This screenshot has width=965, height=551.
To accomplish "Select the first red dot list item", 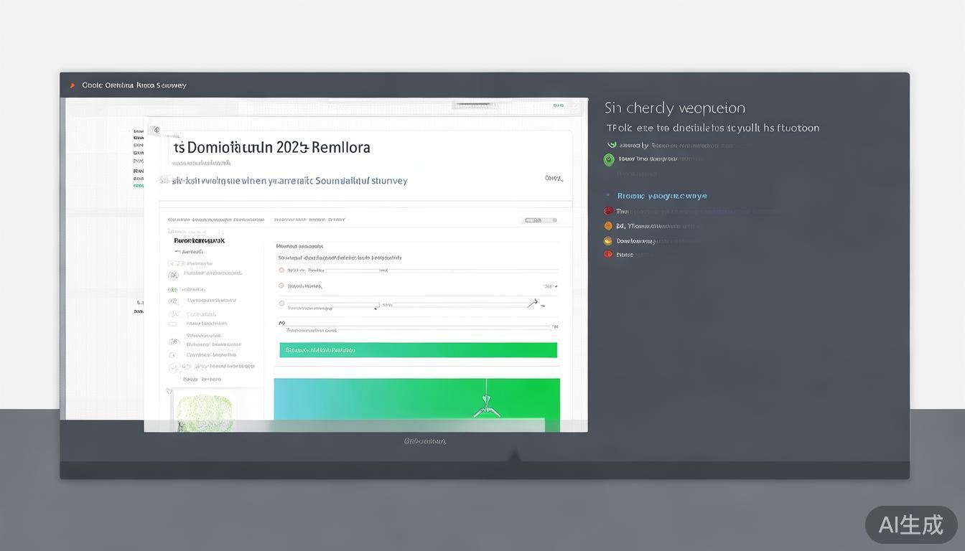I will (x=608, y=211).
